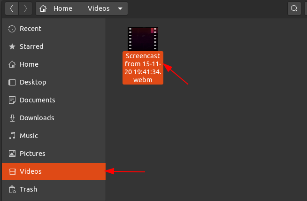Select the Screencast webm video thumbnail

(143, 39)
